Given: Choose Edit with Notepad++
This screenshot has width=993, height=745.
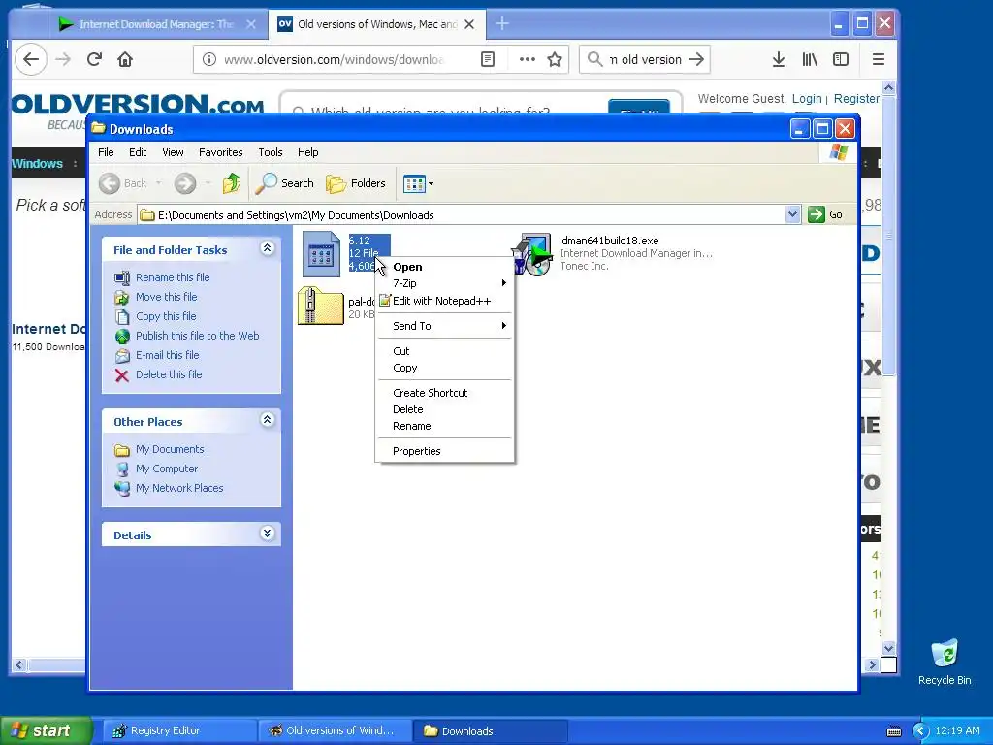Looking at the screenshot, I should pyautogui.click(x=444, y=301).
